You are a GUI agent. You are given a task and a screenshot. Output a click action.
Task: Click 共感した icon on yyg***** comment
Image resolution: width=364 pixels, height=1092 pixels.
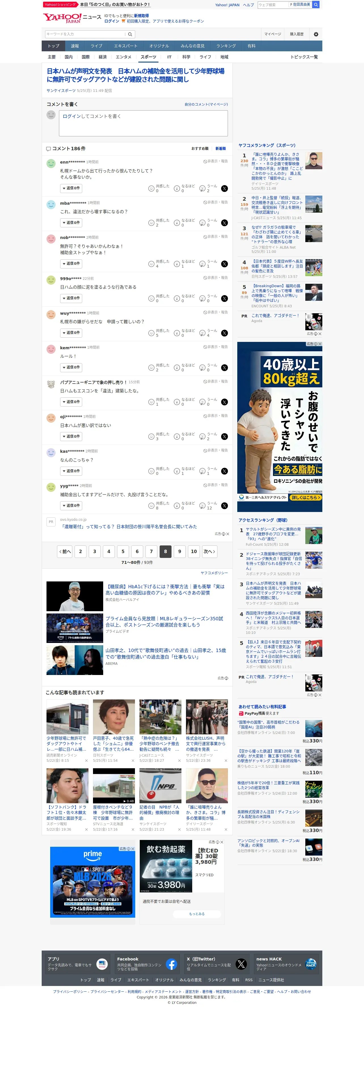[x=151, y=506]
